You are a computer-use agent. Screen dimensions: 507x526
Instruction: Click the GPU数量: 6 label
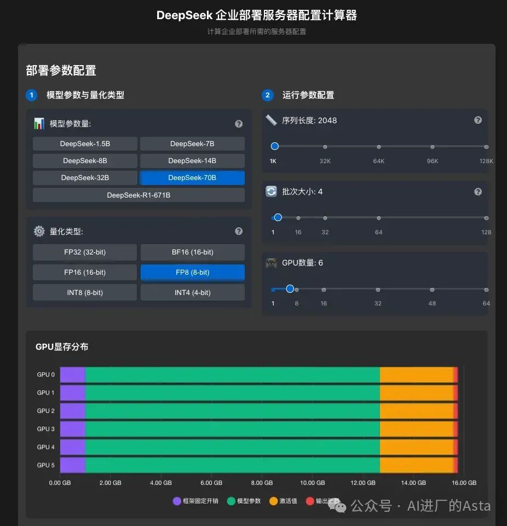302,263
